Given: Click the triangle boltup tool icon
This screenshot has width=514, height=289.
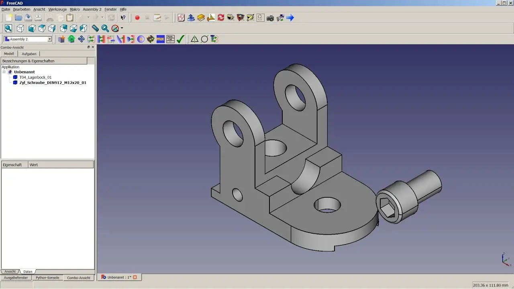Looking at the screenshot, I should pos(194,39).
